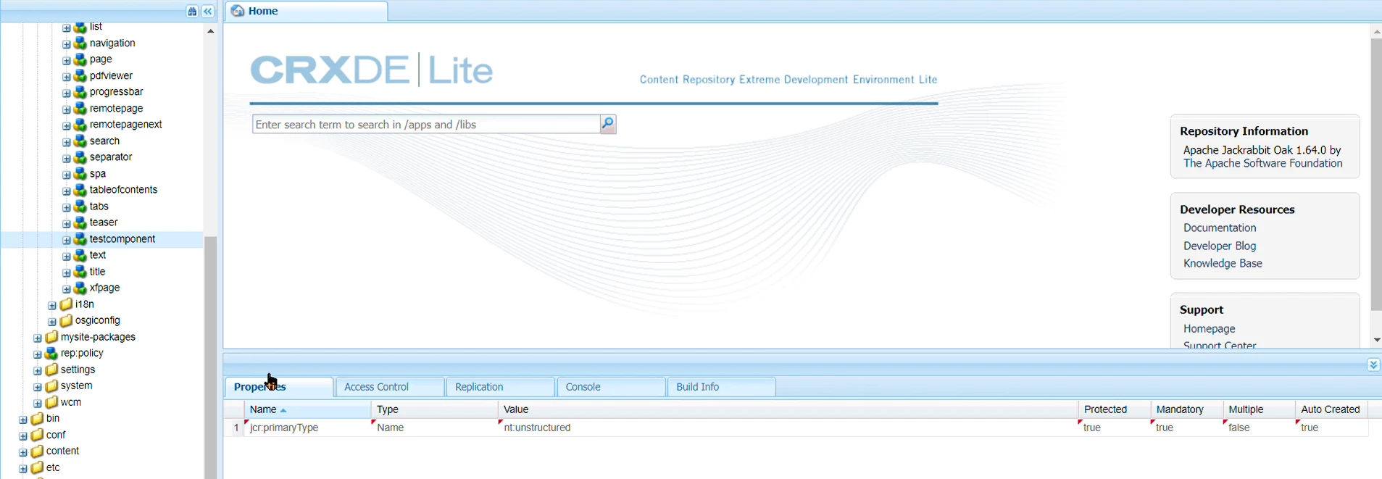
Task: Expand the testcomponent tree node
Action: (66, 241)
